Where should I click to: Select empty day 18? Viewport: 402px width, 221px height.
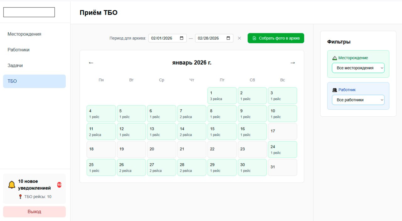point(101,150)
